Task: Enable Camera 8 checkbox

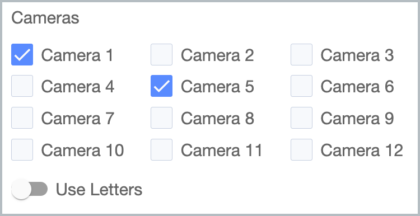Action: pyautogui.click(x=161, y=118)
